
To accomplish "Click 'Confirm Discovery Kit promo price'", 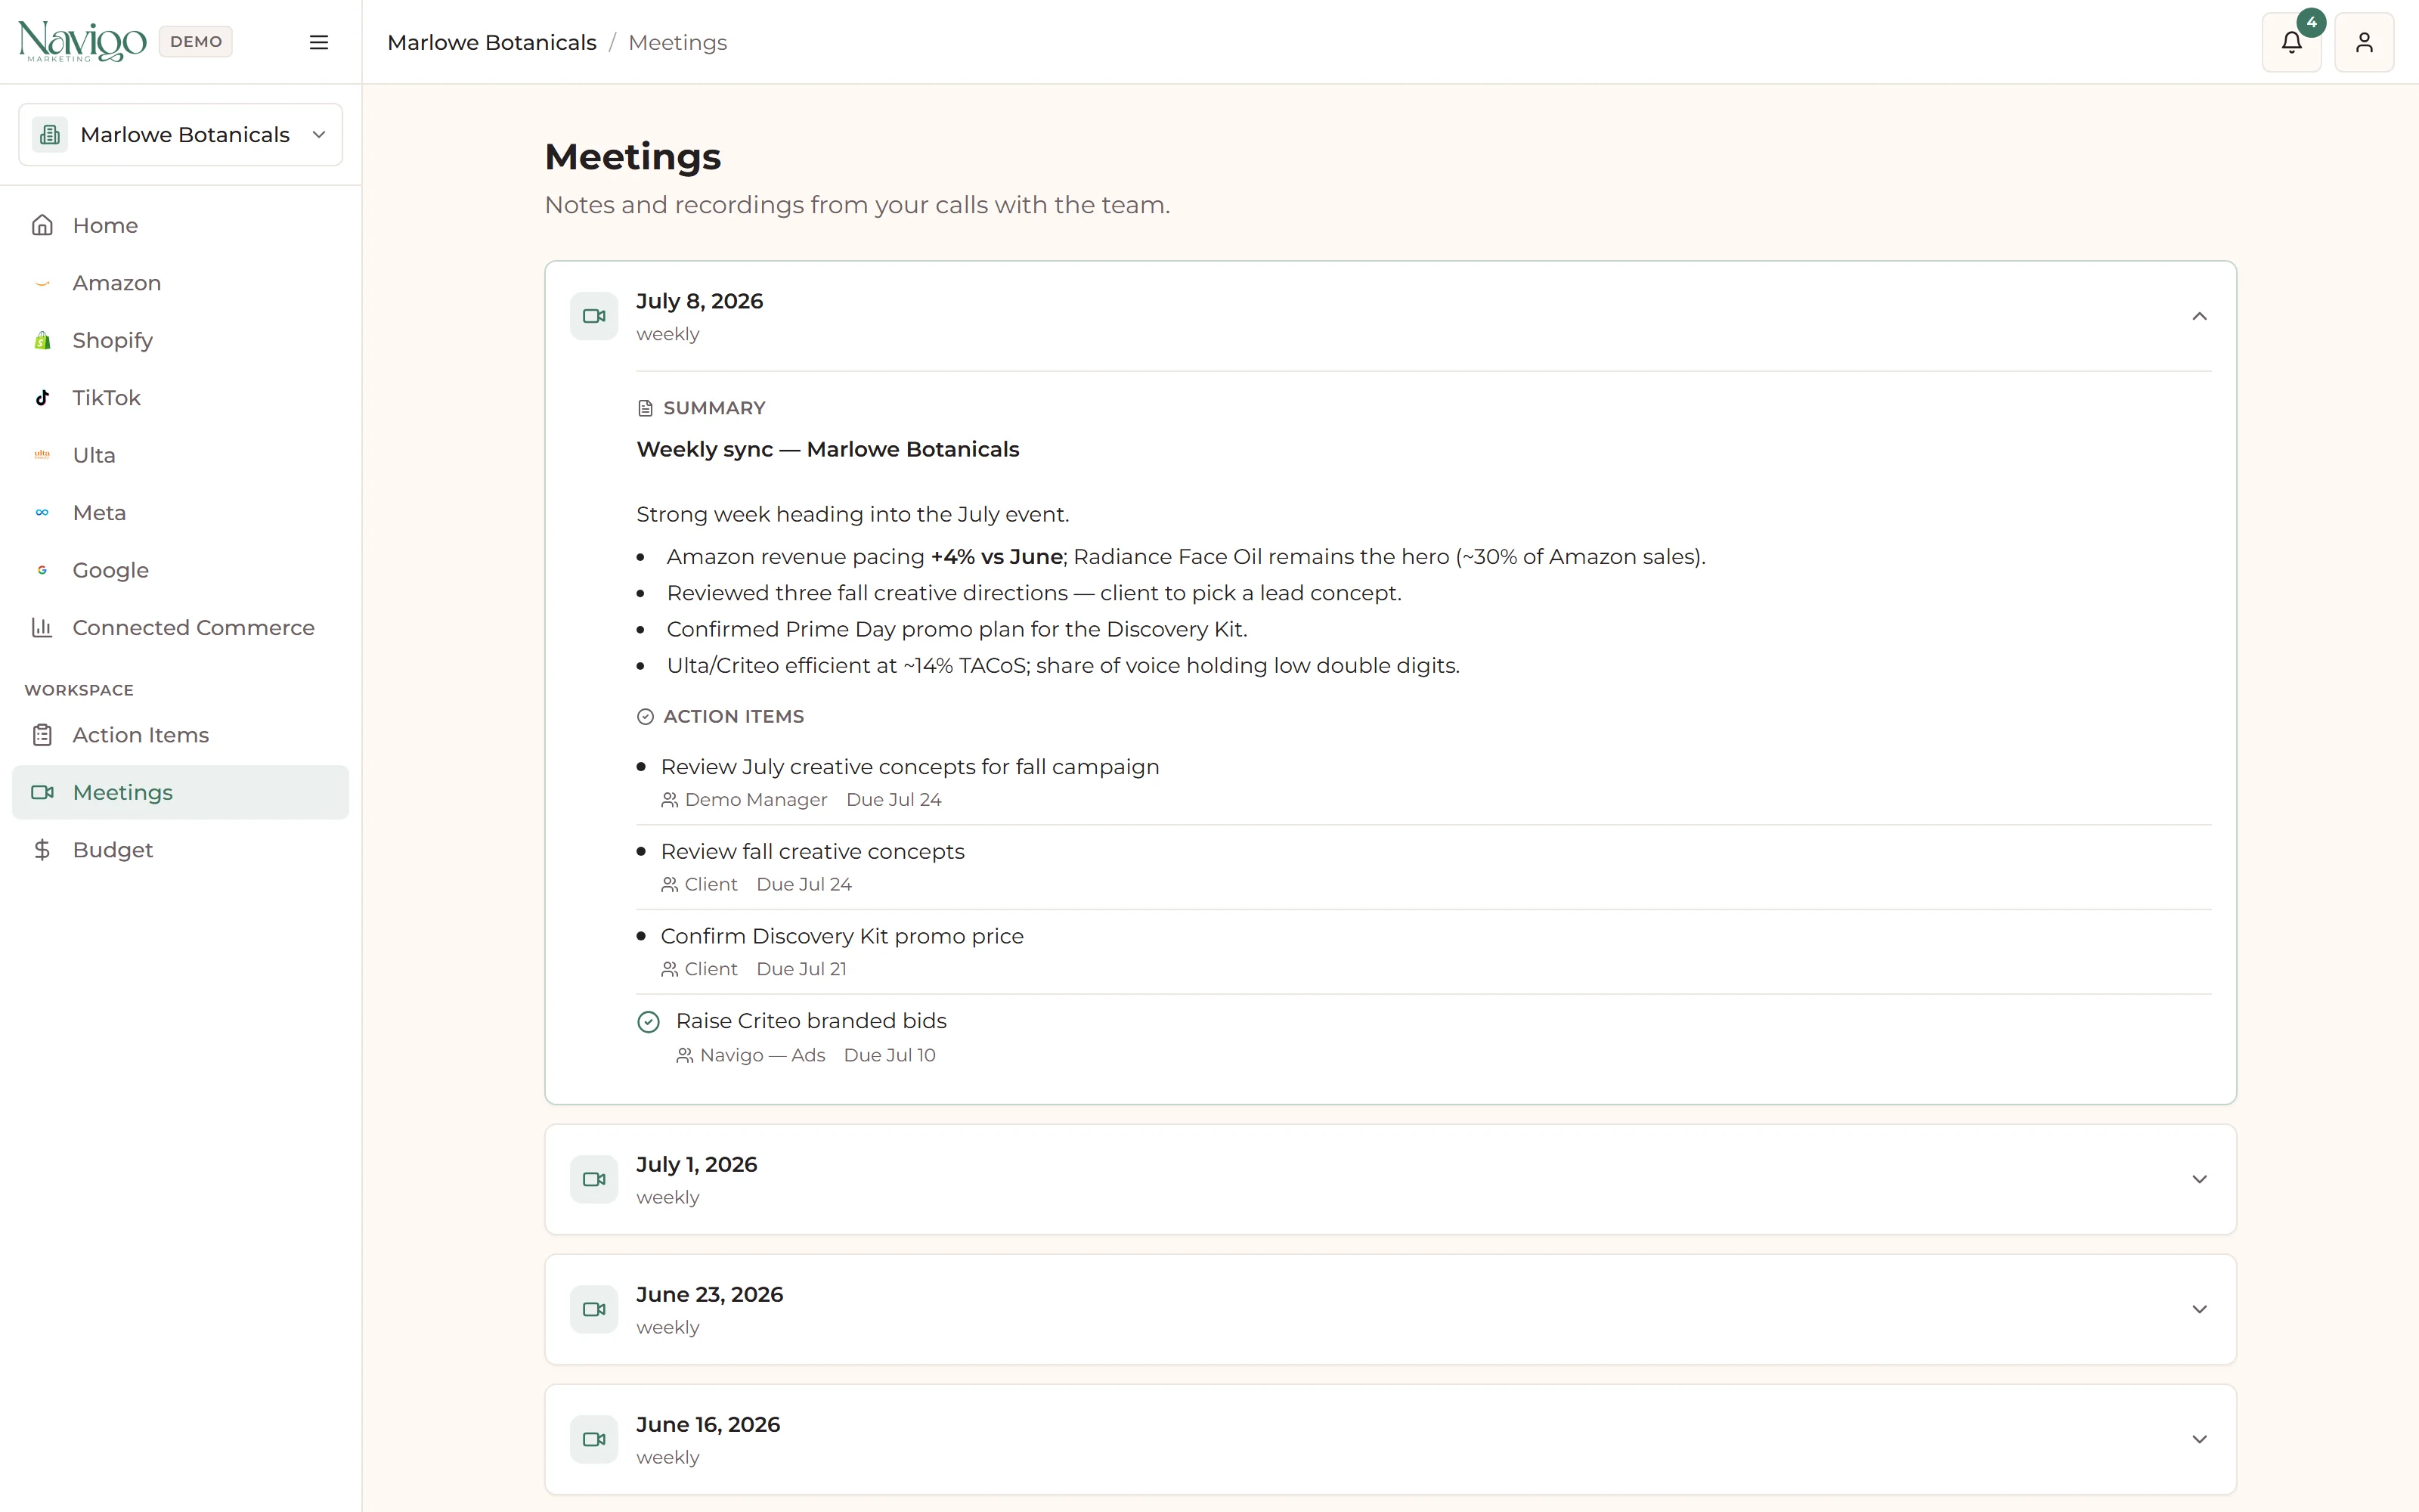I will [x=841, y=936].
